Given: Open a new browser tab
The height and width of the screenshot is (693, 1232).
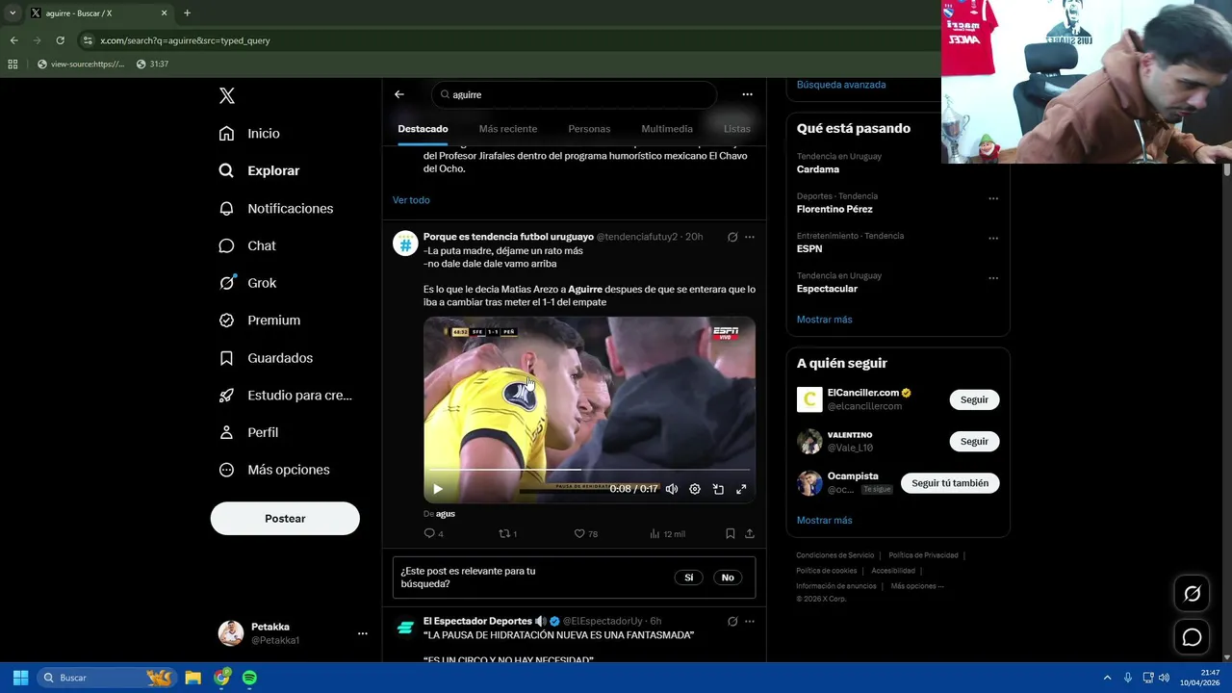Looking at the screenshot, I should pos(187,13).
